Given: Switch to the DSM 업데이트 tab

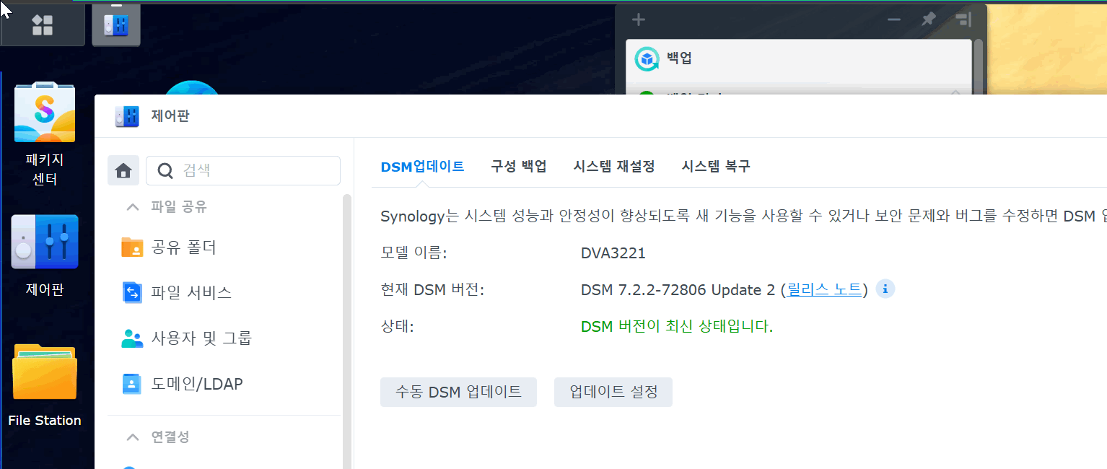Looking at the screenshot, I should click(422, 167).
